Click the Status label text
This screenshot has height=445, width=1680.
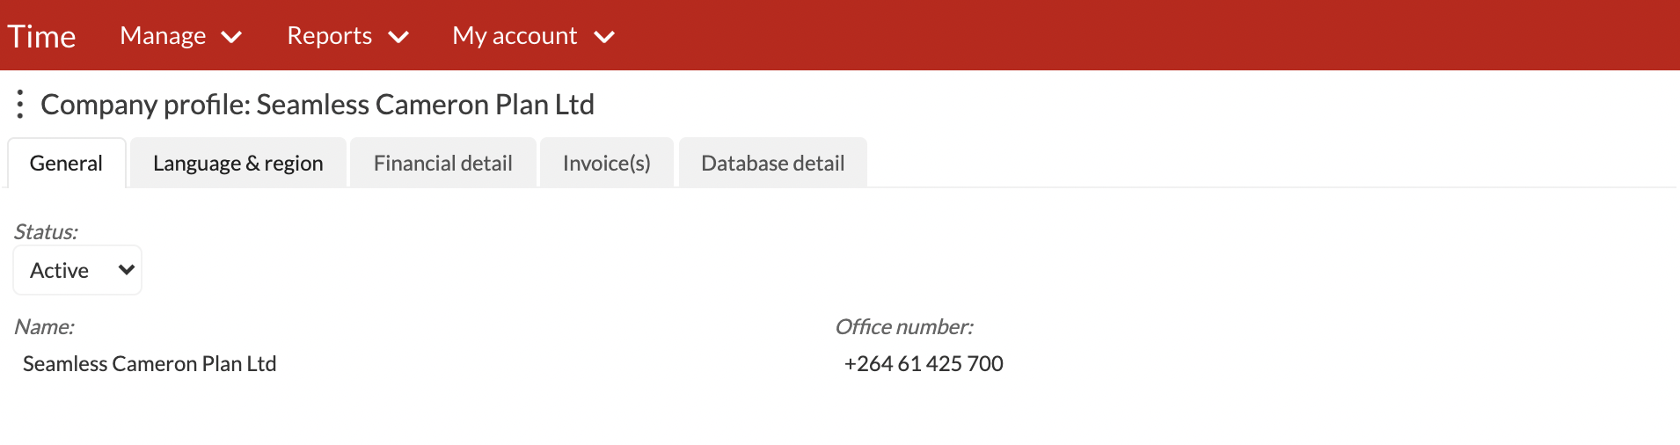(x=46, y=231)
